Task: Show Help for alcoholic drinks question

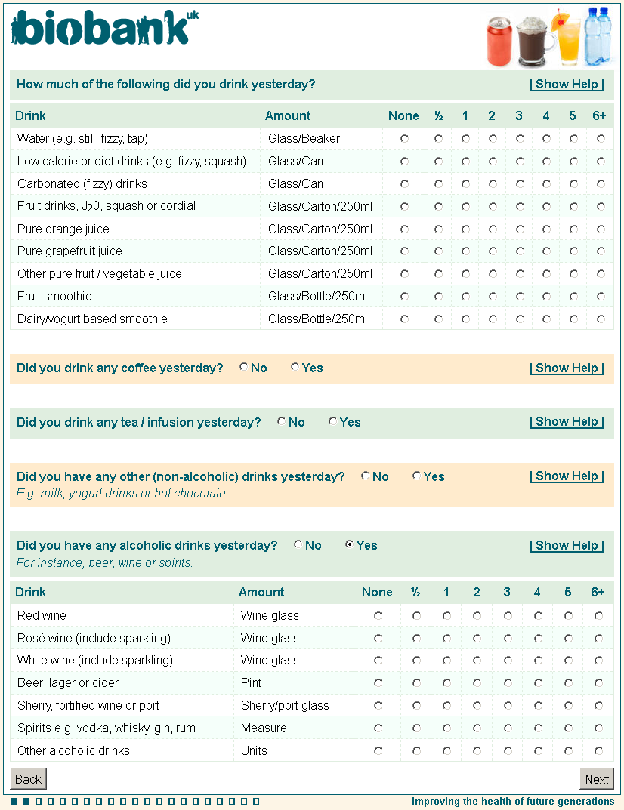Action: tap(567, 546)
